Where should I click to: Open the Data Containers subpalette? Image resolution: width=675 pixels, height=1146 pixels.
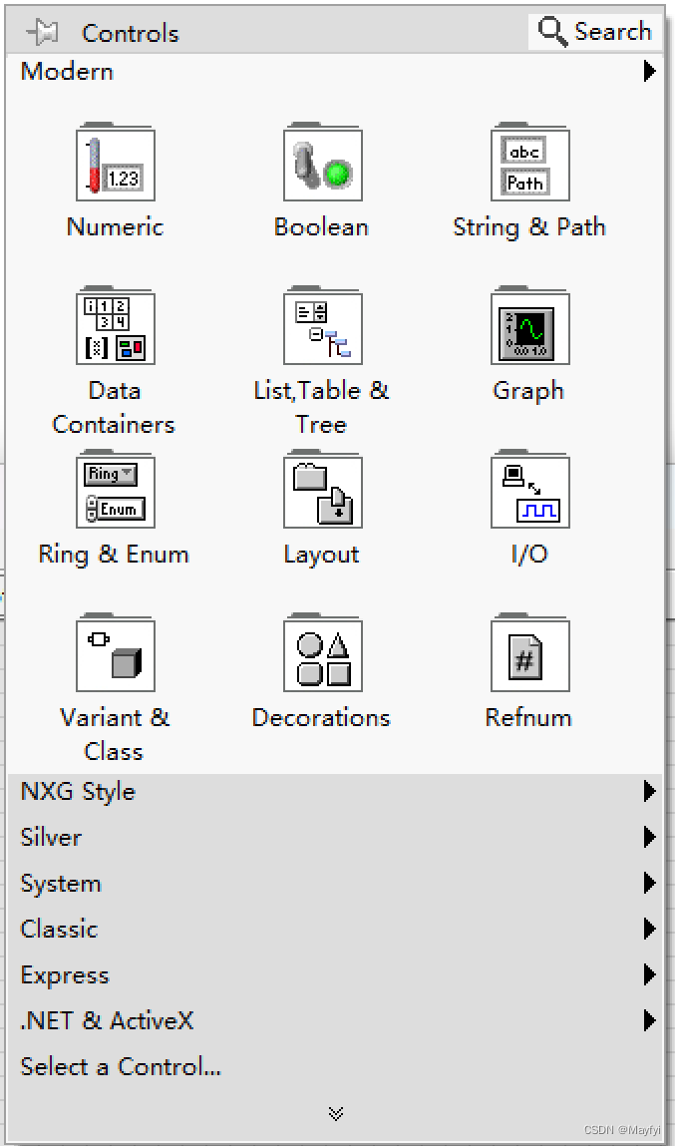pyautogui.click(x=116, y=326)
